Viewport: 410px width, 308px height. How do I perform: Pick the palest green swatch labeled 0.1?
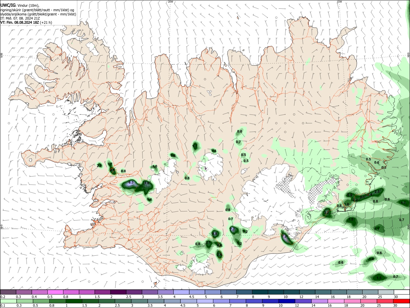coord(8,301)
